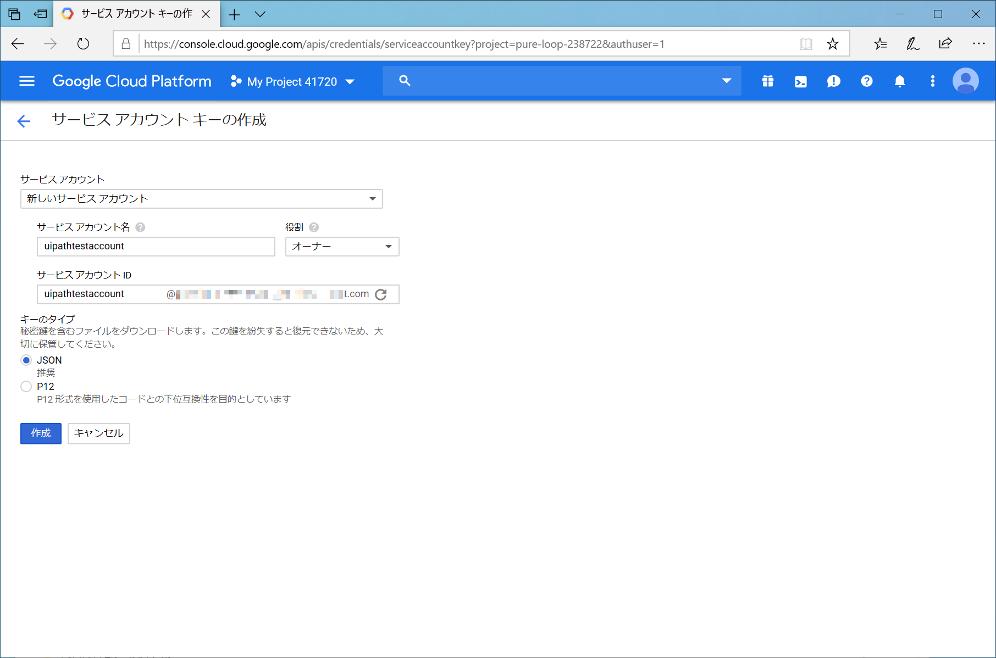Image resolution: width=996 pixels, height=658 pixels.
Task: Click the 作成 button
Action: click(40, 433)
